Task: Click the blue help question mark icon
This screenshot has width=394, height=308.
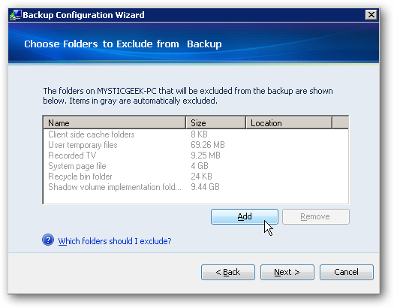Action: click(48, 240)
